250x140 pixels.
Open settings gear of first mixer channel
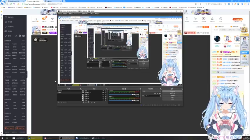pos(138,95)
